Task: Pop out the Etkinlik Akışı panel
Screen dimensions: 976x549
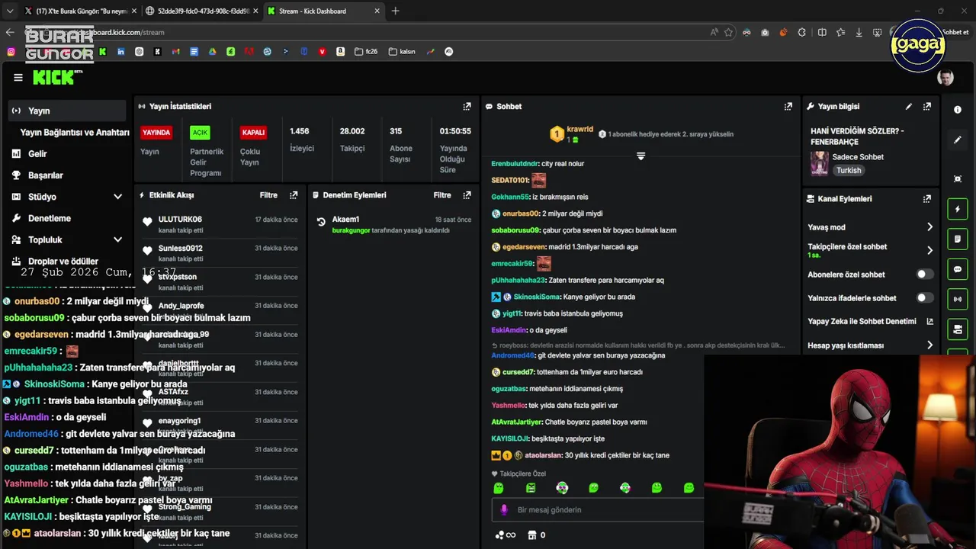Action: 294,195
